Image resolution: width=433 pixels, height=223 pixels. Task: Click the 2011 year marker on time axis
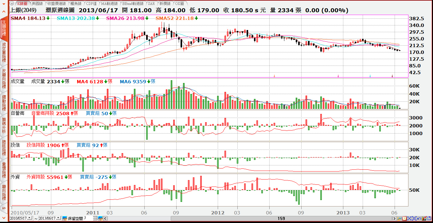coord(93,213)
